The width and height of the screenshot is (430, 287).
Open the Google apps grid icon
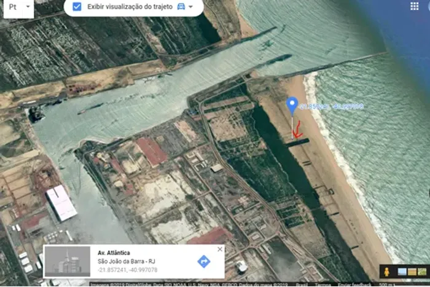click(415, 6)
